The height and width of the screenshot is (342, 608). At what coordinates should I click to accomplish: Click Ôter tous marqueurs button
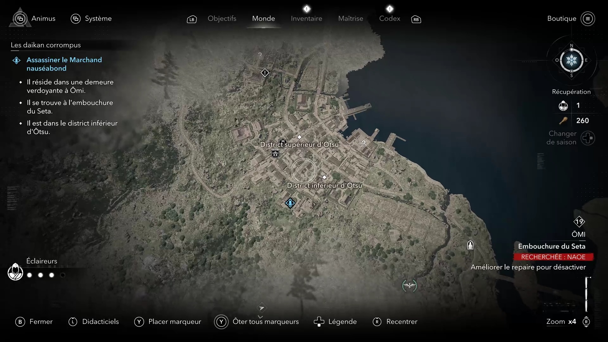click(x=257, y=322)
